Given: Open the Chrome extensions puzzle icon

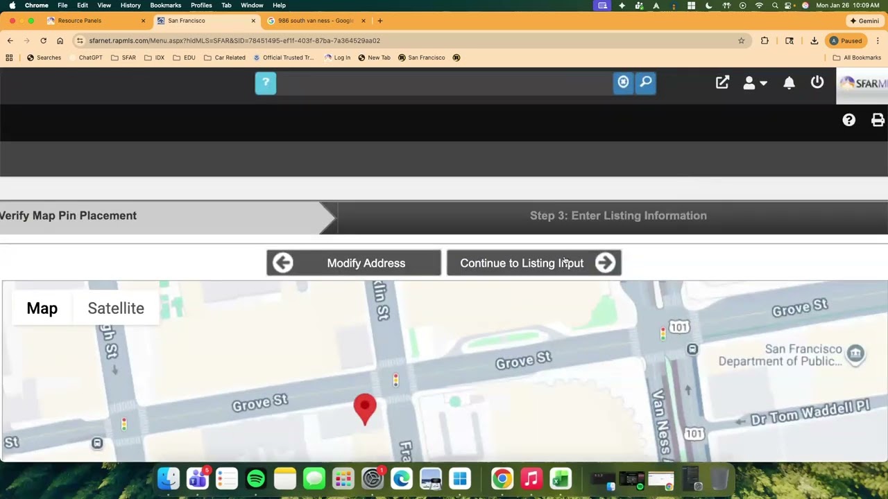Looking at the screenshot, I should (x=765, y=41).
